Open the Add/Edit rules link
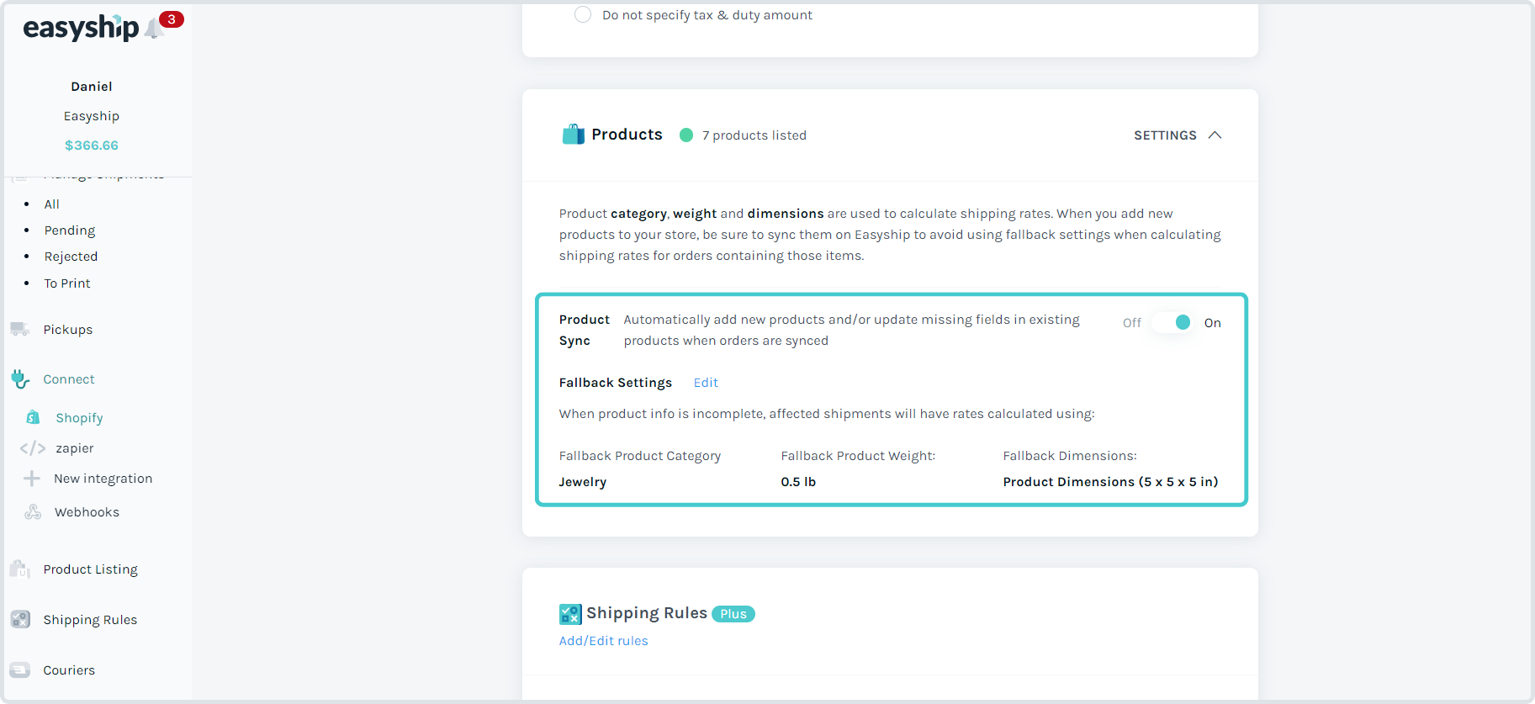1535x704 pixels. [603, 641]
